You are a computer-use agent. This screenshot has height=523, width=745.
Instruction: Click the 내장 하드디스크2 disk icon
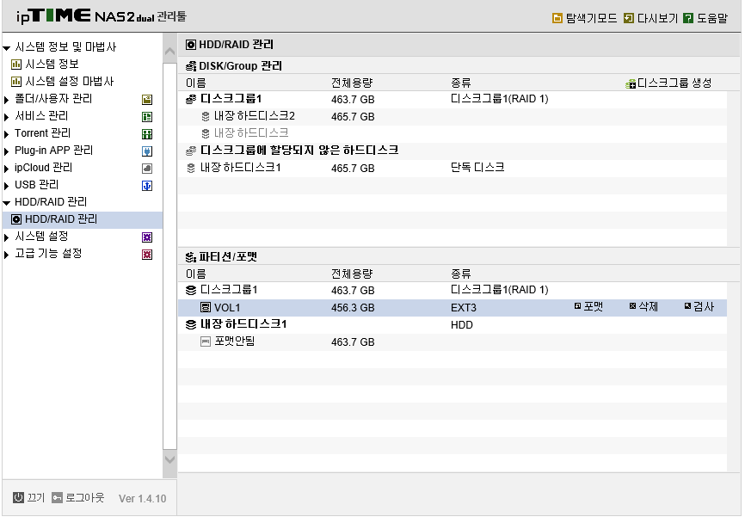206,116
